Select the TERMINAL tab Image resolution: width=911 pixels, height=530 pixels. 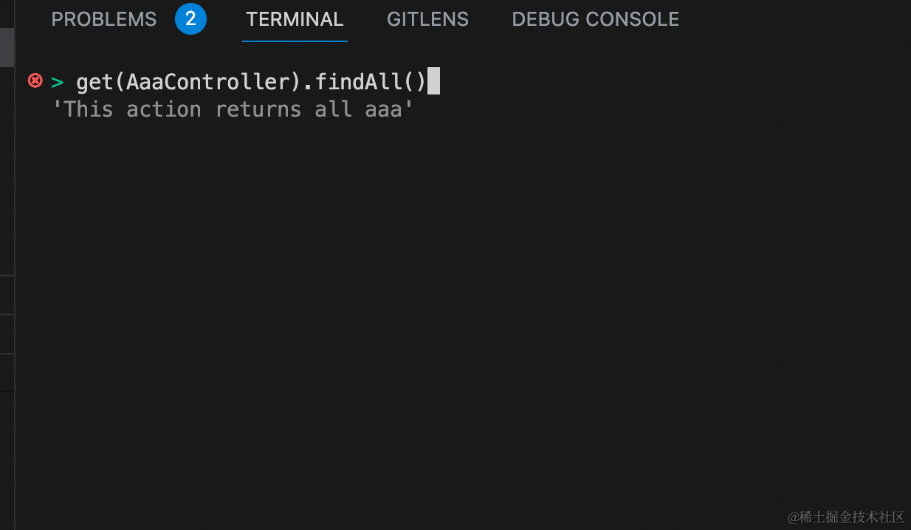[x=295, y=19]
